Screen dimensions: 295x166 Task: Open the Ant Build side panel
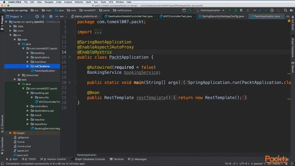(293, 23)
